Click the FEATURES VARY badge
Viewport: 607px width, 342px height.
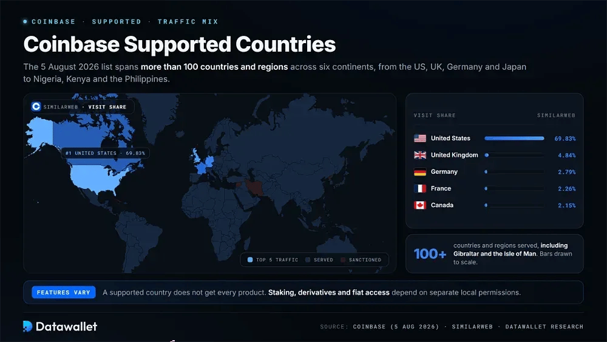64,292
